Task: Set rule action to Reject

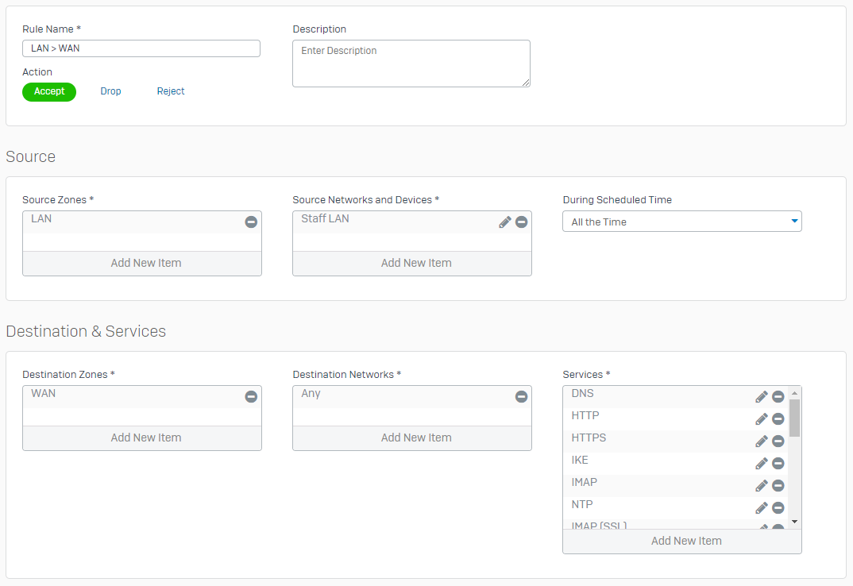Action: click(x=171, y=91)
